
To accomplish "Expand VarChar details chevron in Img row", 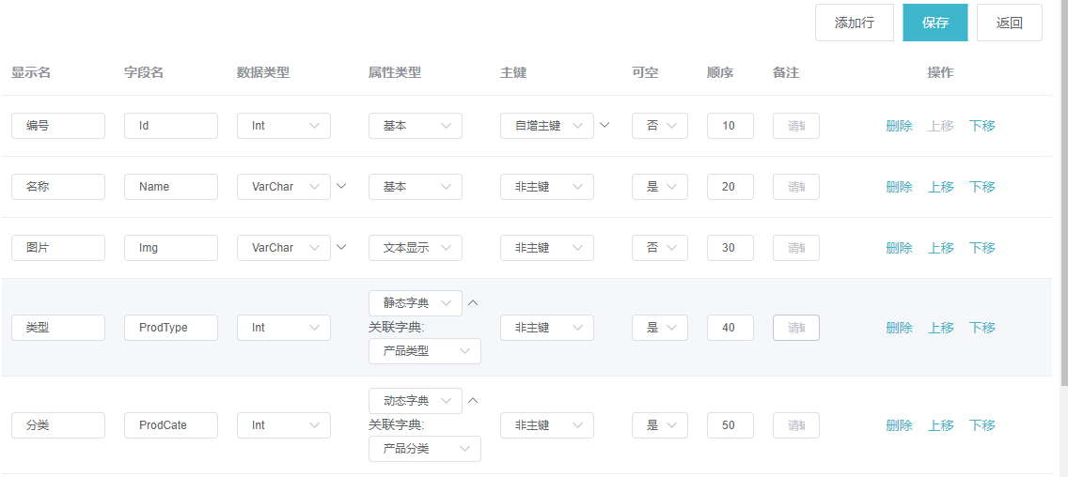I will (341, 247).
